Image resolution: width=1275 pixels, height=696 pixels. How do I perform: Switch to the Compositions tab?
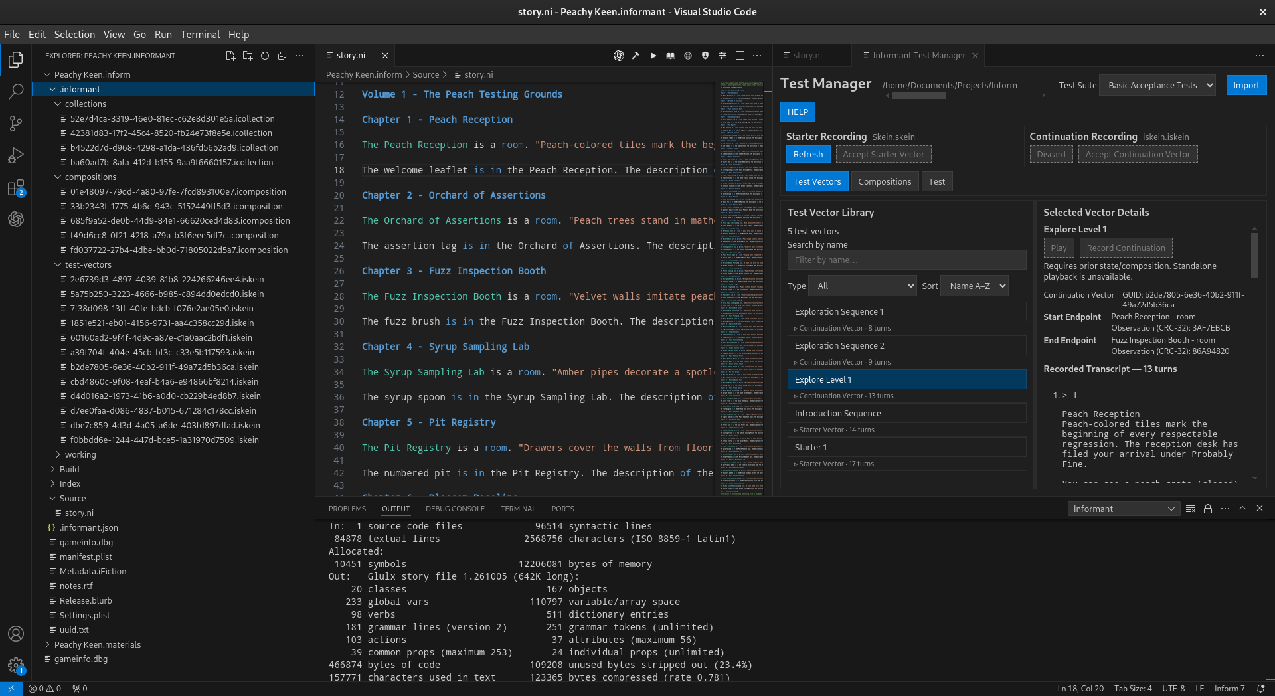click(885, 181)
